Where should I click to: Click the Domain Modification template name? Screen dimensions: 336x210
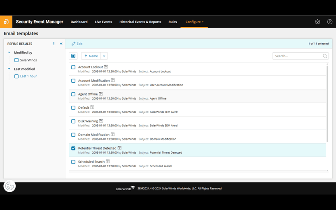click(93, 135)
